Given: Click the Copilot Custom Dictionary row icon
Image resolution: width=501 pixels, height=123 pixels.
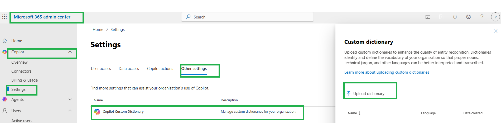Looking at the screenshot, I should pyautogui.click(x=97, y=112).
